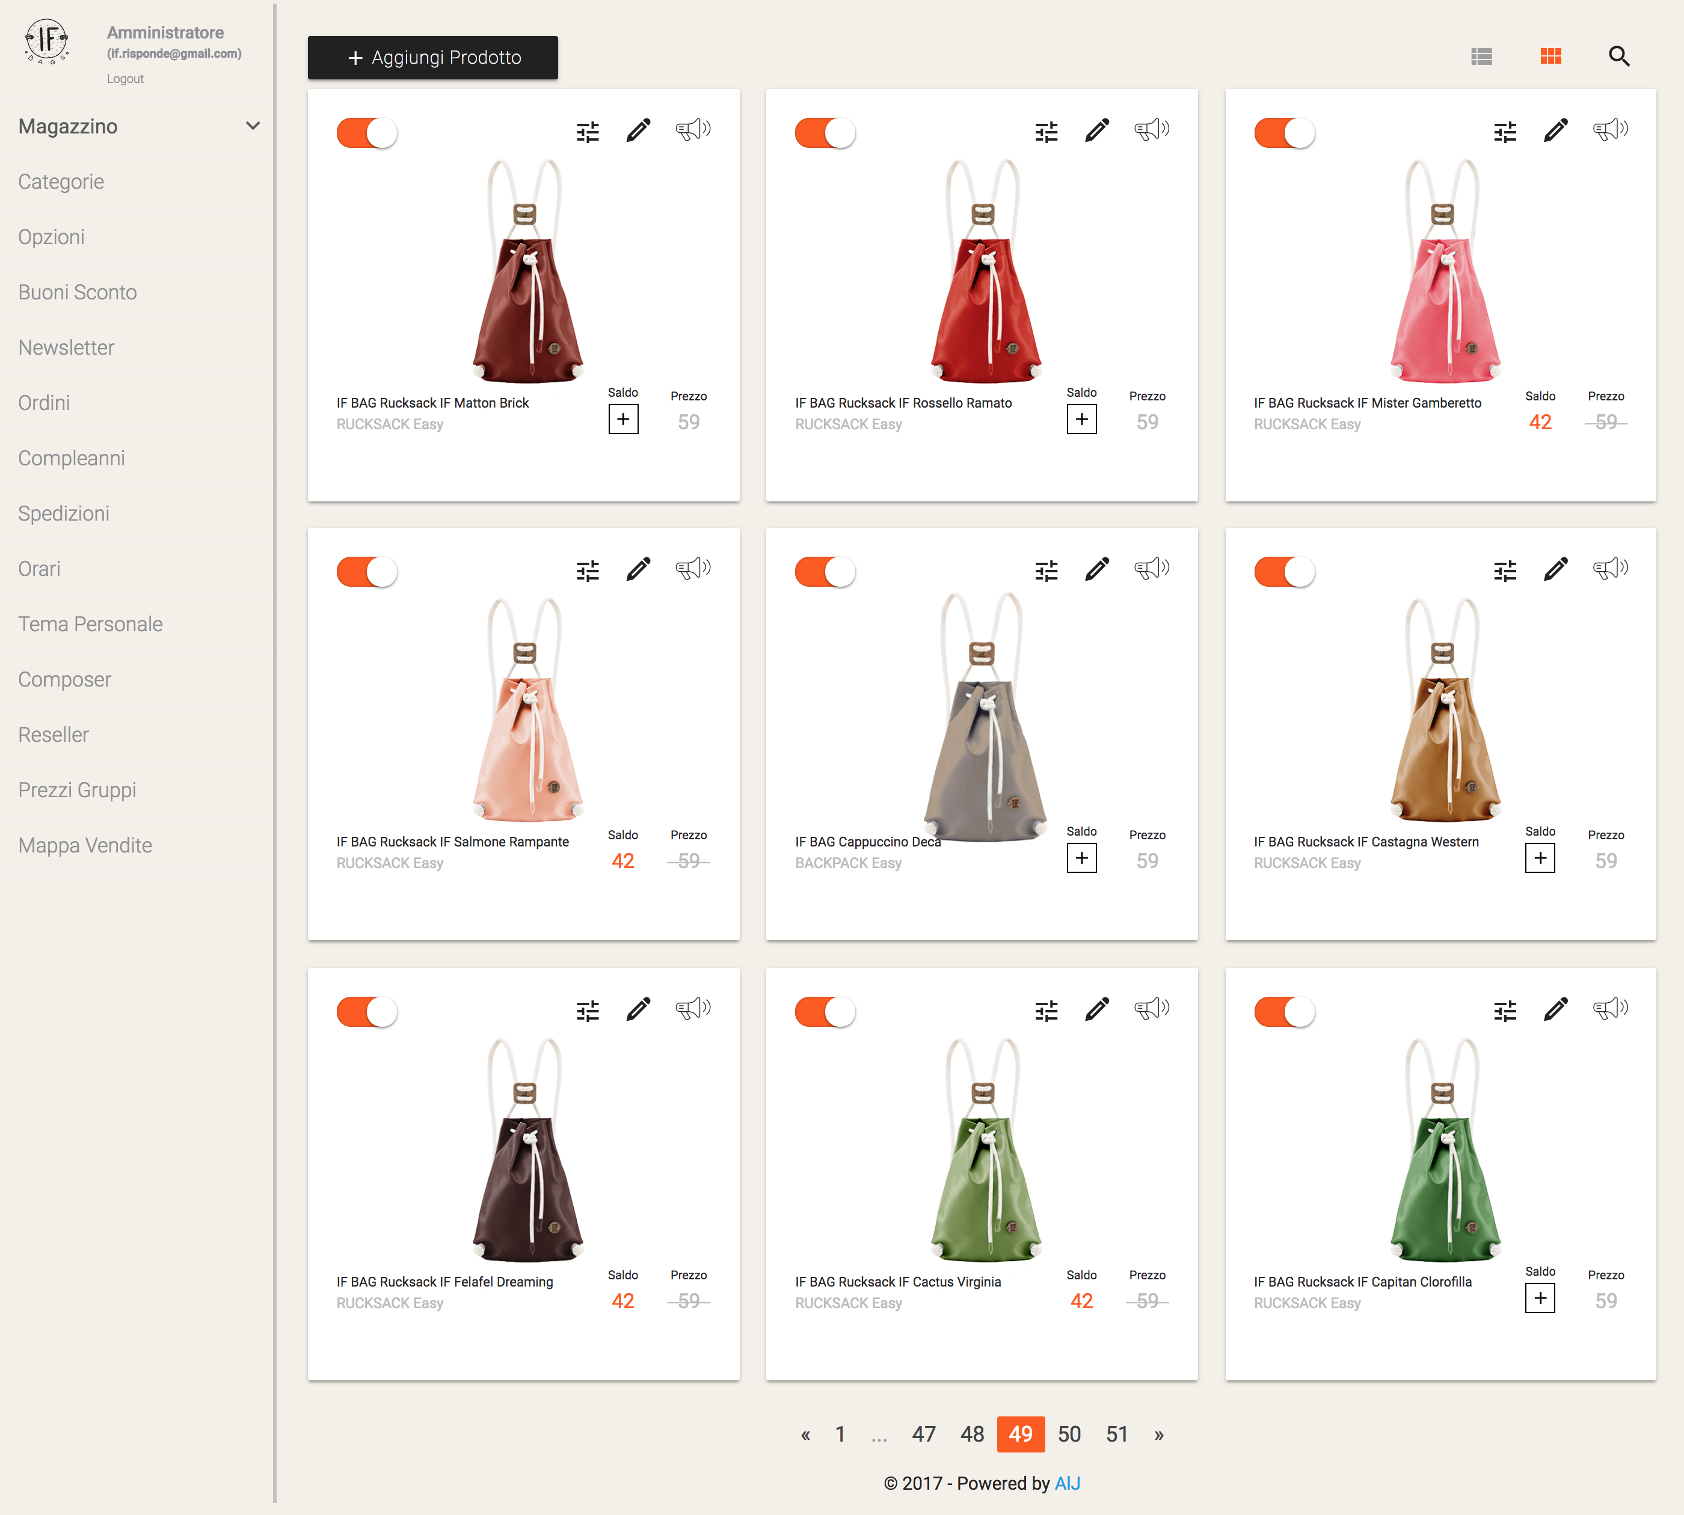Disable the Matton Brick product toggle

click(367, 133)
